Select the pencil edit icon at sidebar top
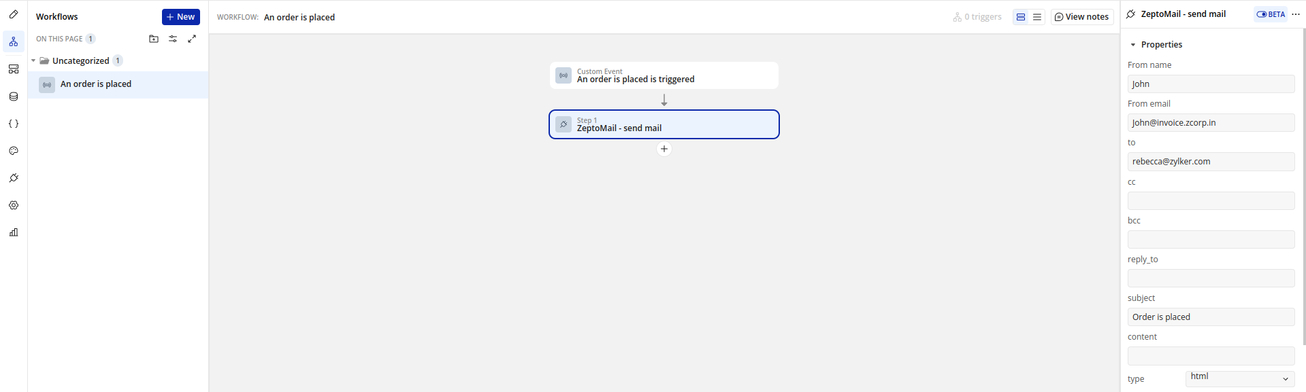1306x392 pixels. pos(14,14)
